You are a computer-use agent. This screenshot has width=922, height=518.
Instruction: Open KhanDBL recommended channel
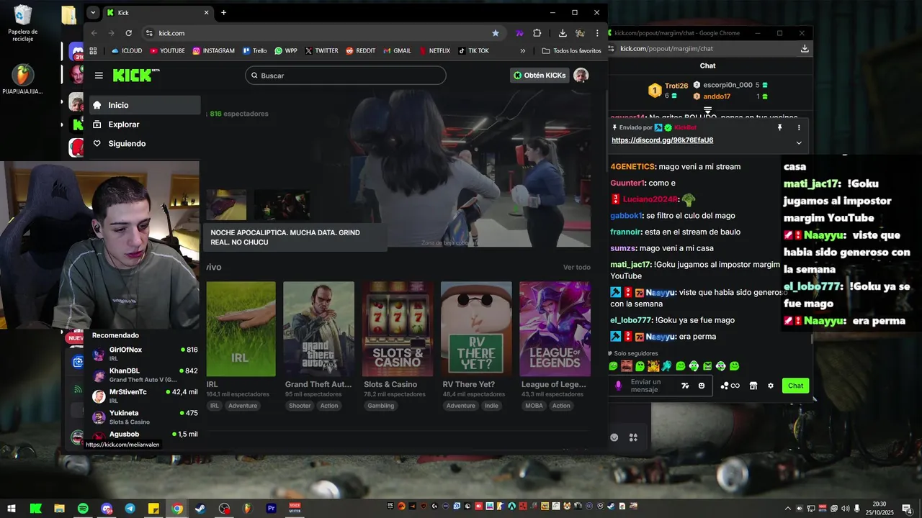(x=144, y=375)
